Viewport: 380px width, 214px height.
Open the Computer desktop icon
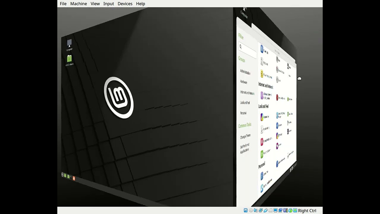tap(69, 45)
